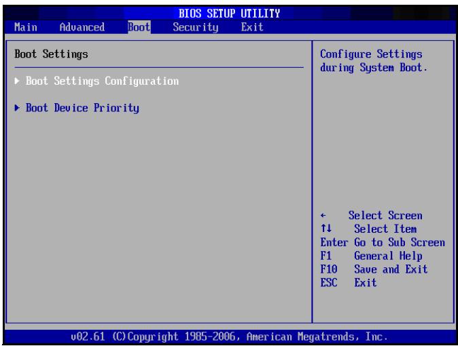Open the Advanced tab
The image size is (458, 346).
click(82, 27)
